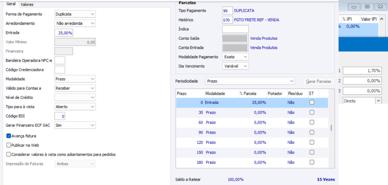Viewport: 388px width, 185px height.
Task: Click the Conta Entrada field
Action: 235,48
